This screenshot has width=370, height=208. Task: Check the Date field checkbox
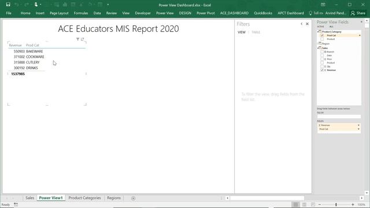322,55
